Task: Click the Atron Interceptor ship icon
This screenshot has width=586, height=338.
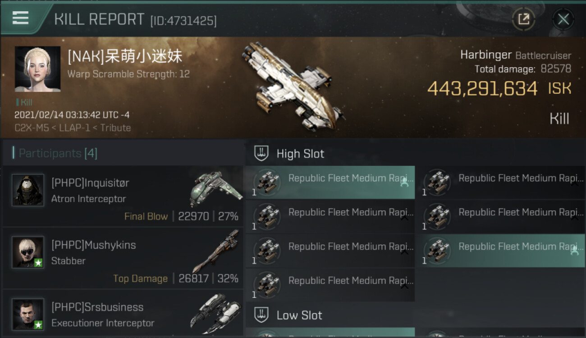Action: [x=215, y=189]
